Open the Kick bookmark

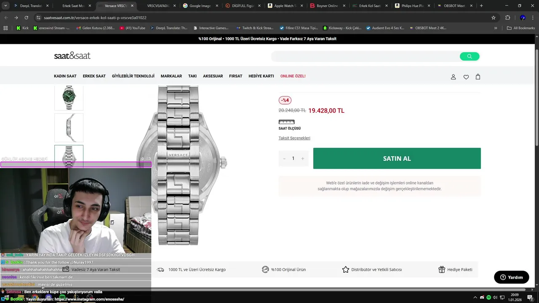coord(22,28)
